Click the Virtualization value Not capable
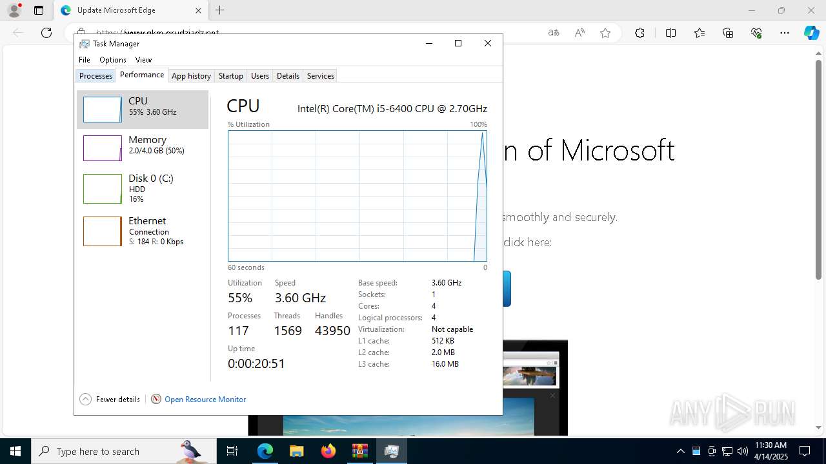 click(452, 329)
